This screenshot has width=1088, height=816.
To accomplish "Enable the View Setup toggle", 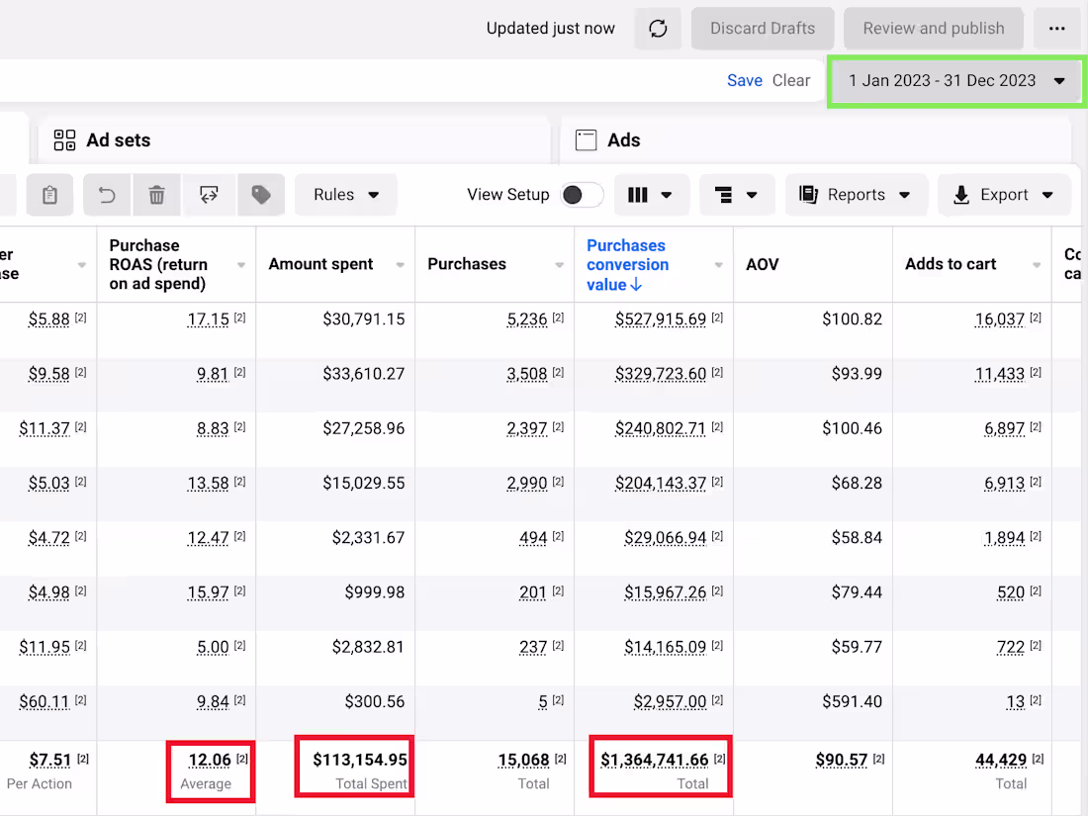I will [582, 195].
